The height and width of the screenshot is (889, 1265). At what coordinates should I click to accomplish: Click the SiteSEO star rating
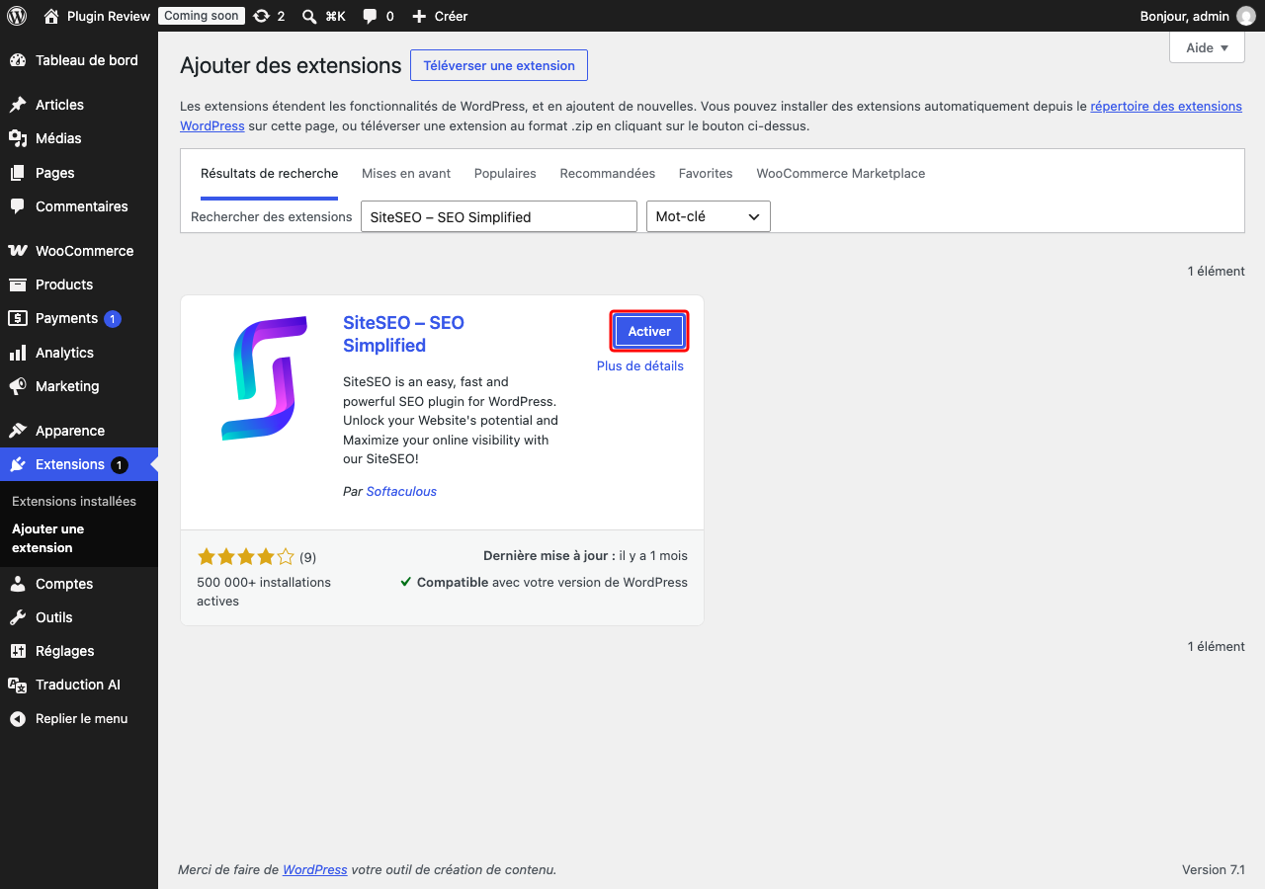(246, 557)
